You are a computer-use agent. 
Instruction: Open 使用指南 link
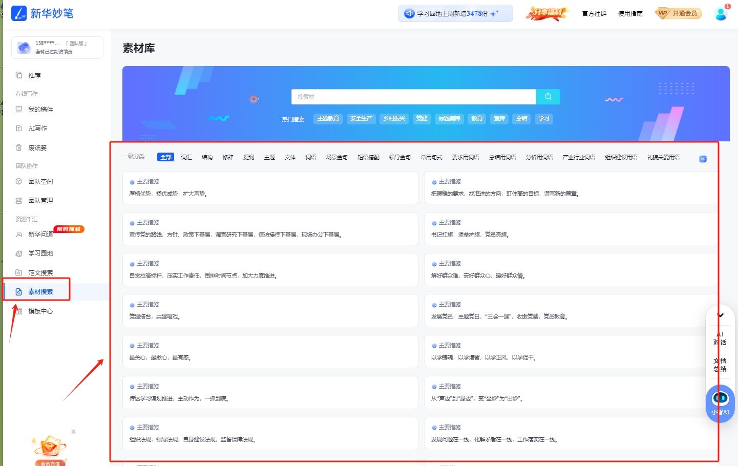(630, 14)
